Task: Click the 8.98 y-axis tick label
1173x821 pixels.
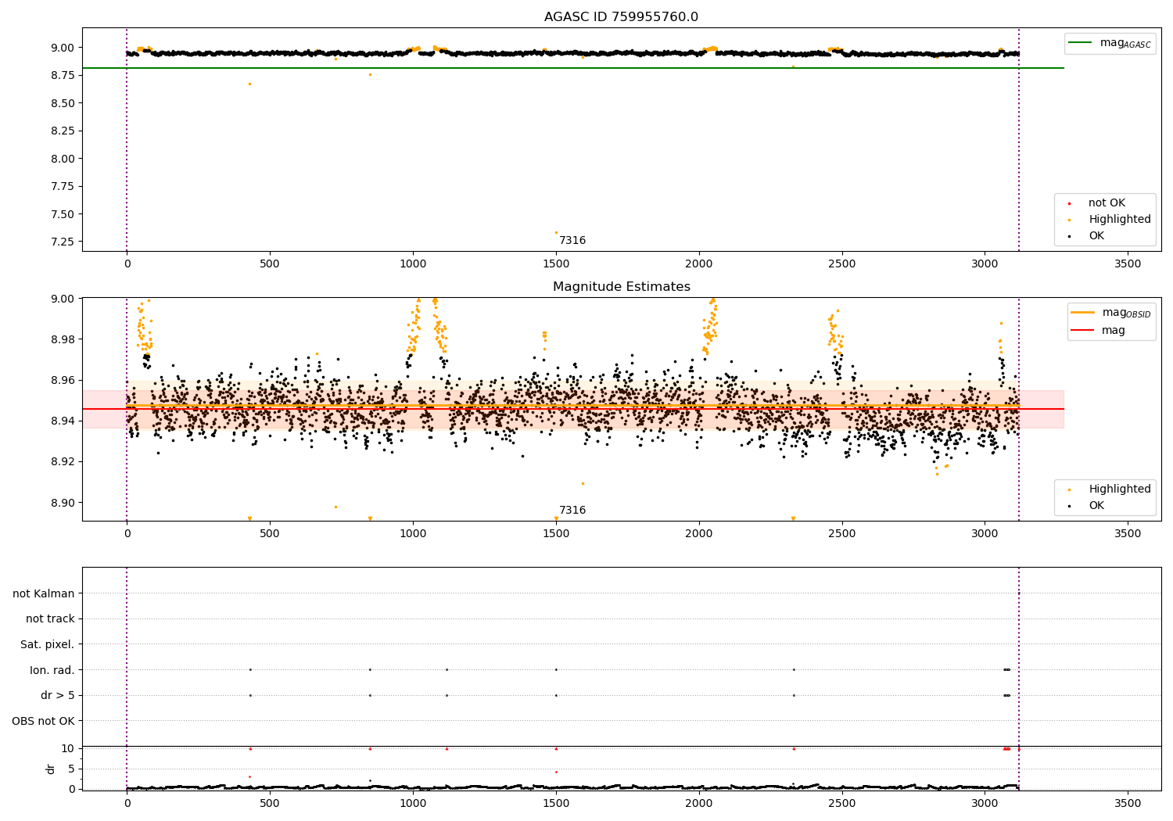Action: click(63, 339)
